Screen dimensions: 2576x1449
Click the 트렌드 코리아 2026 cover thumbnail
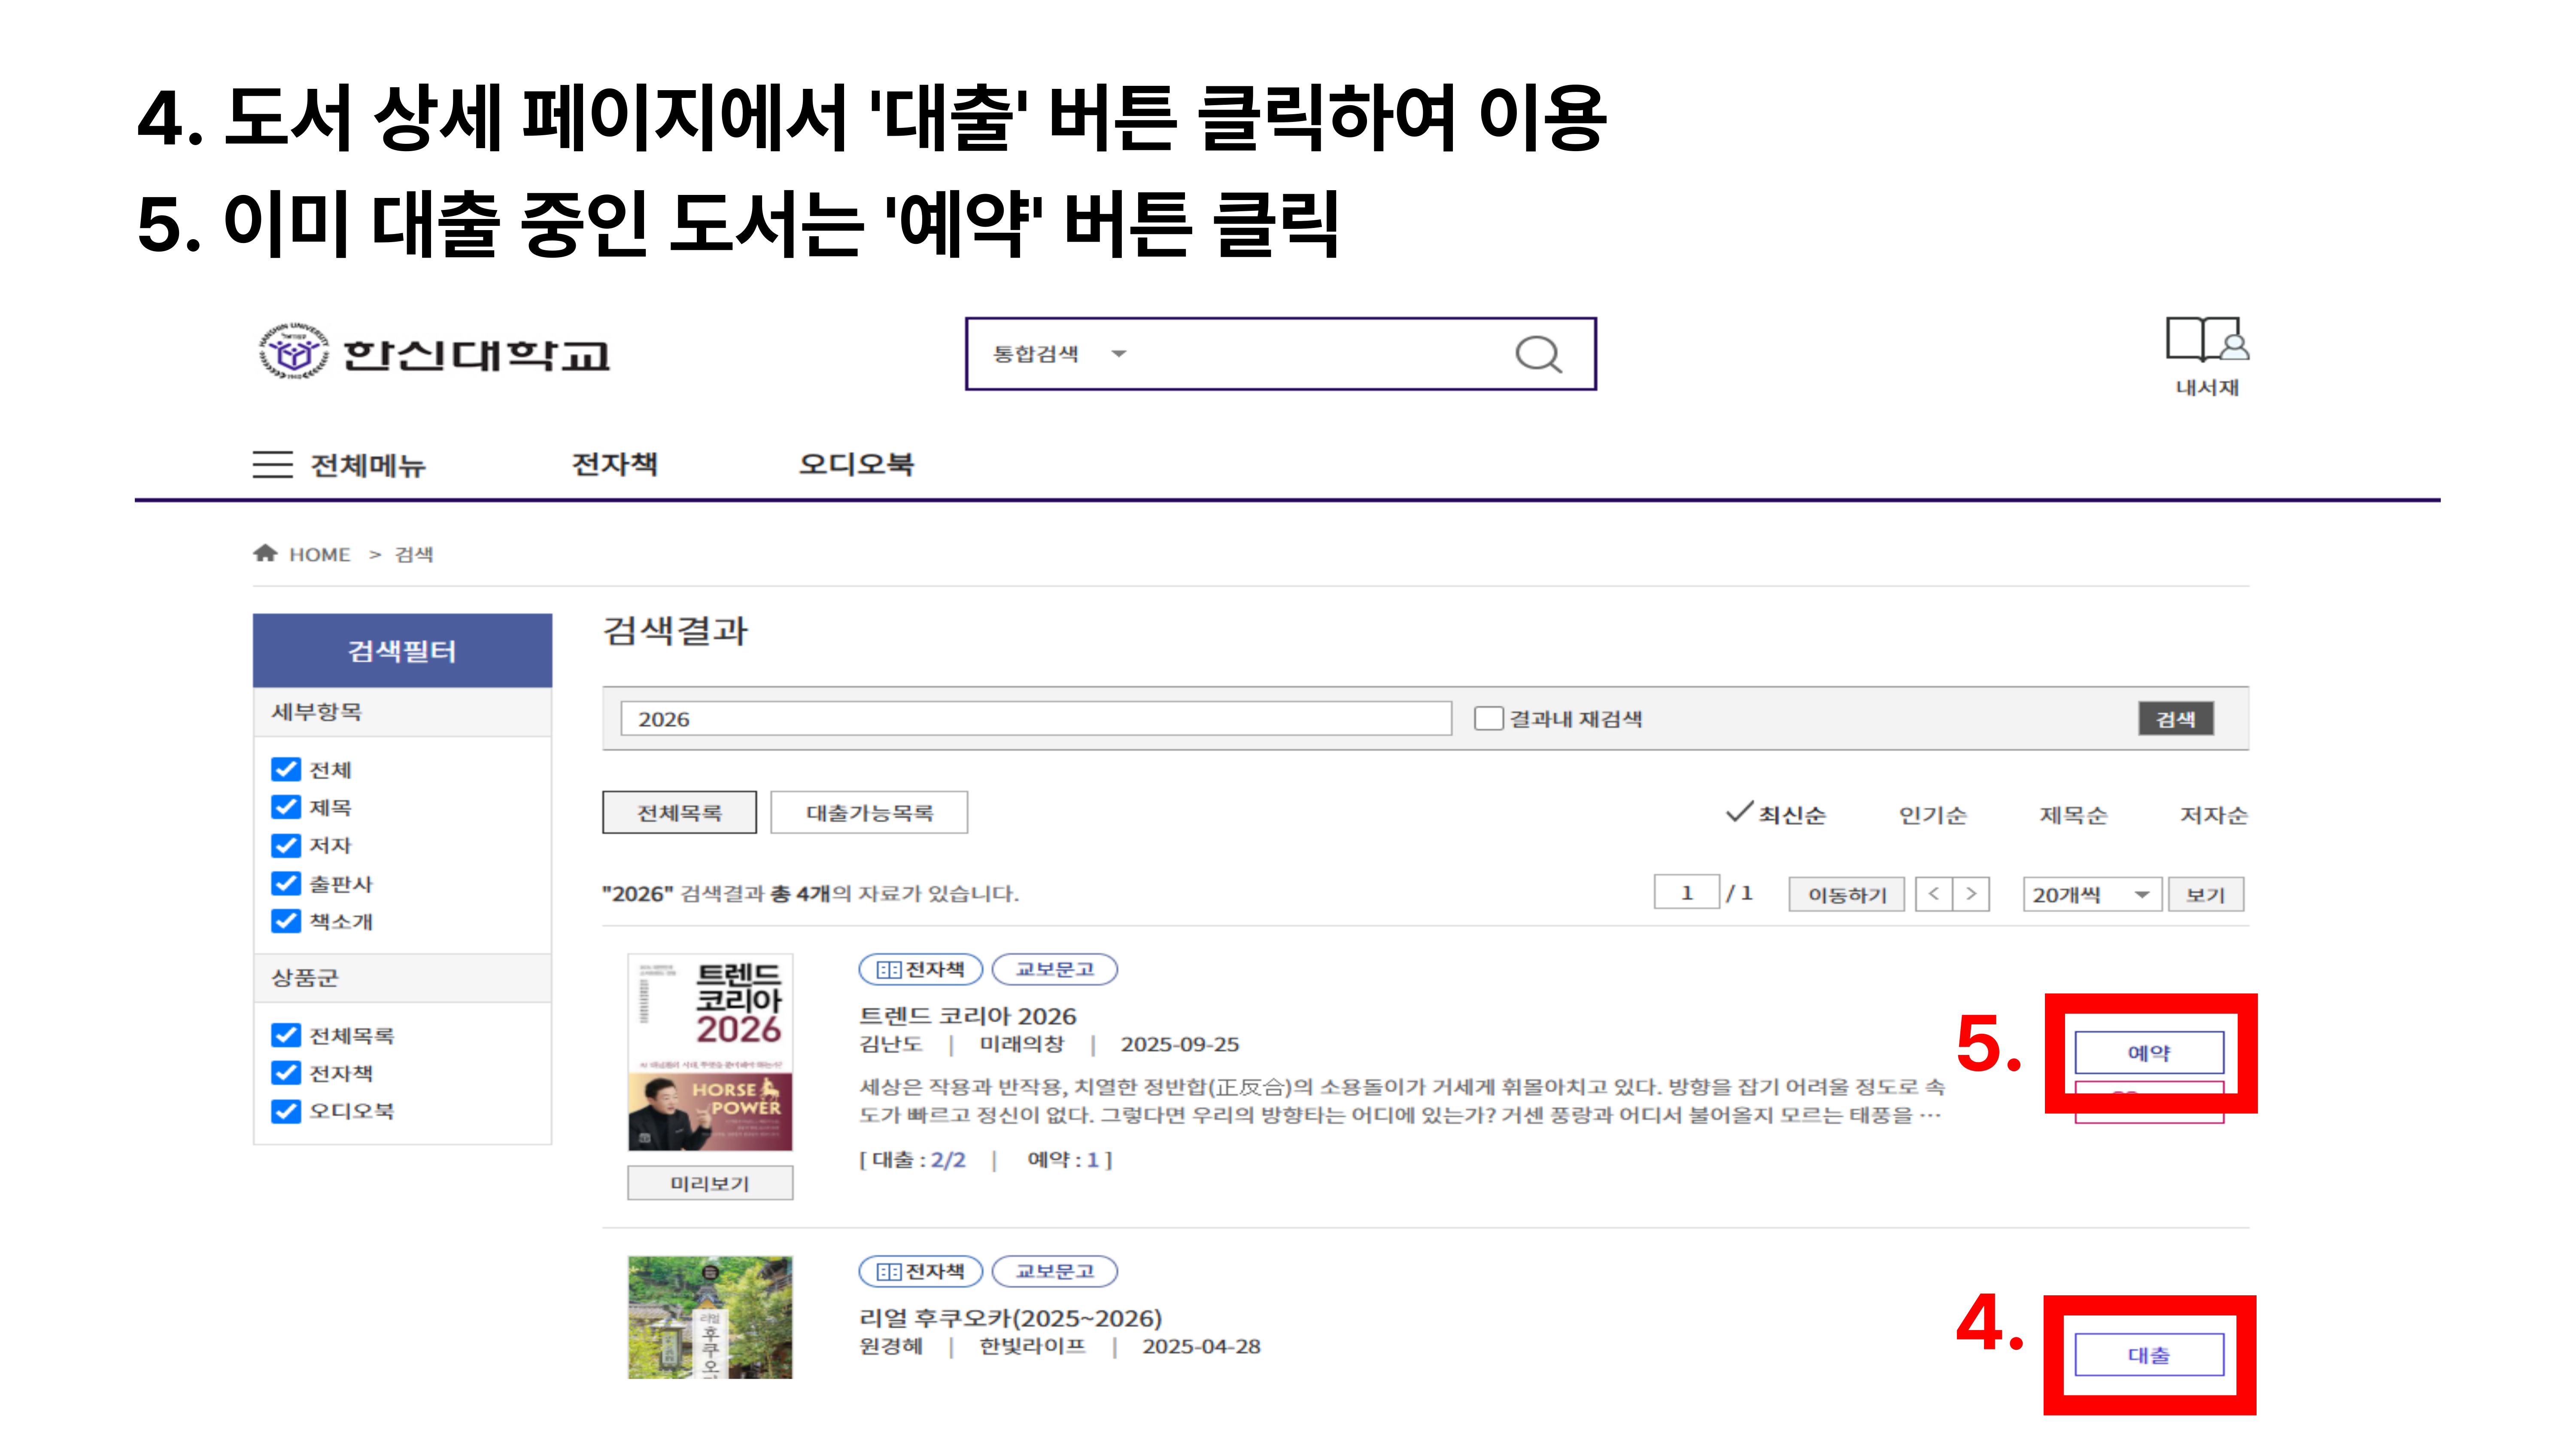710,1052
